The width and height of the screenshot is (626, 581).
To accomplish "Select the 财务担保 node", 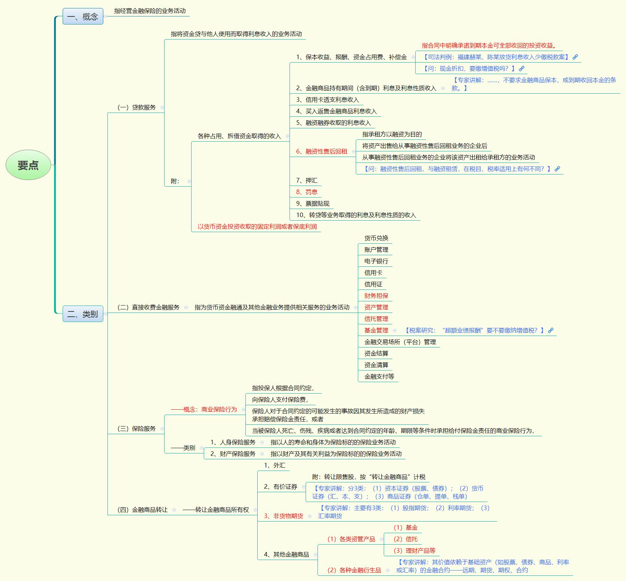I will click(376, 296).
